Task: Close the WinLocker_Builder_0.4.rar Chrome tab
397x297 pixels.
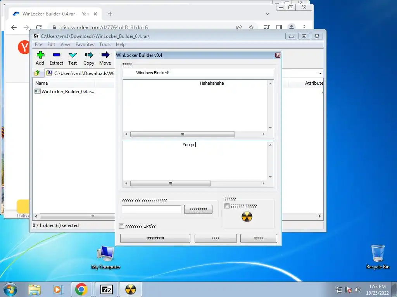Action: tap(95, 14)
